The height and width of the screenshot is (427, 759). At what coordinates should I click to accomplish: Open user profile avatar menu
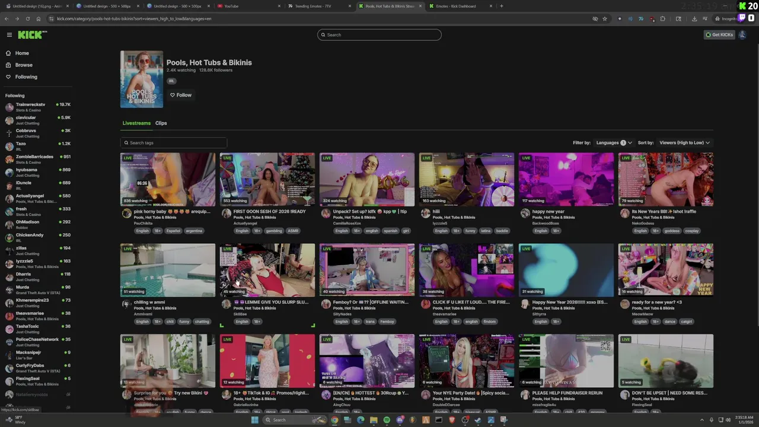[742, 35]
